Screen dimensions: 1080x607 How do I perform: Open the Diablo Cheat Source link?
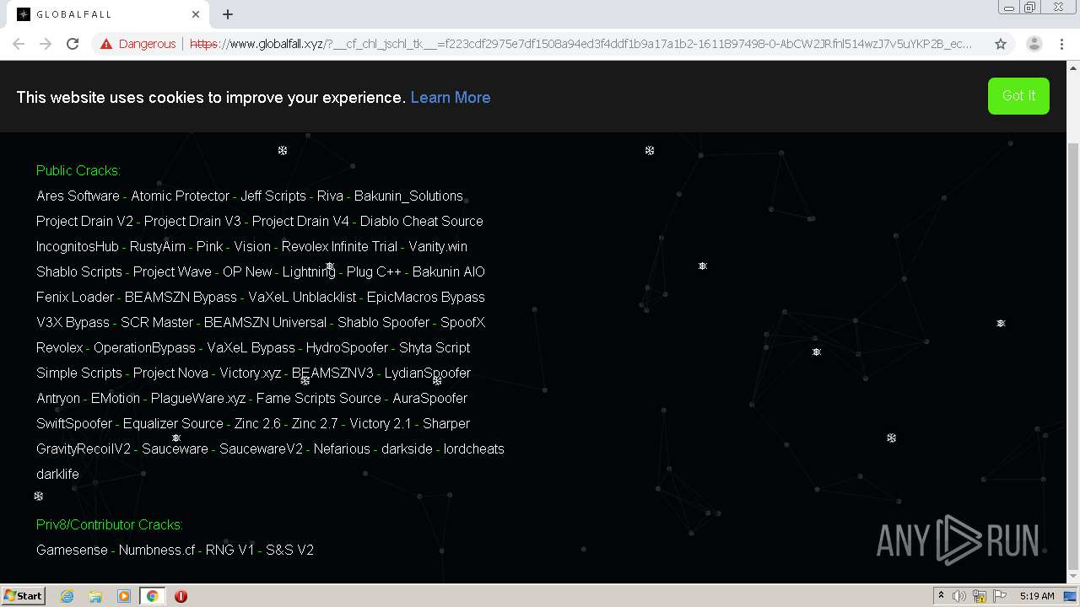point(422,221)
